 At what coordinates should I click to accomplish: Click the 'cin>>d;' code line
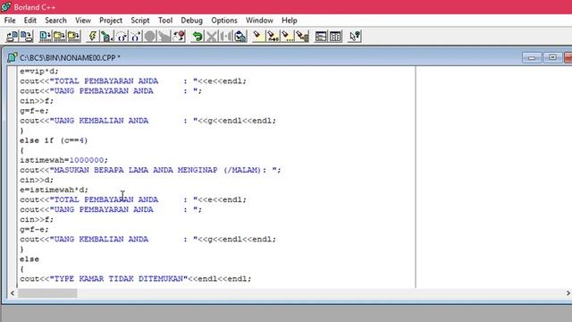tap(37, 180)
